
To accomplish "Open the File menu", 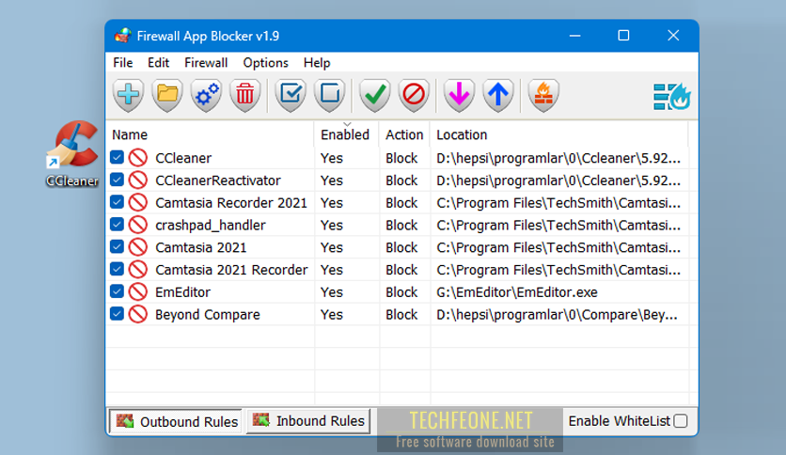I will 123,63.
